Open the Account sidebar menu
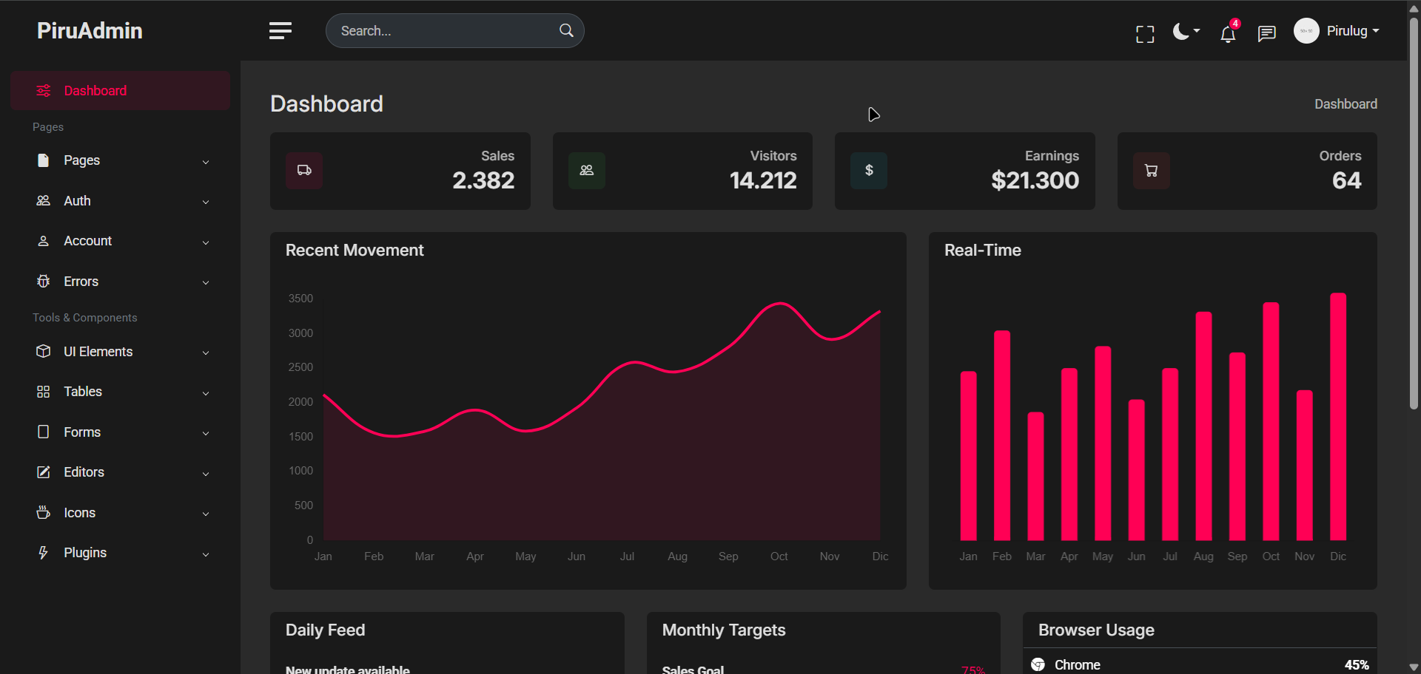1421x674 pixels. point(120,241)
